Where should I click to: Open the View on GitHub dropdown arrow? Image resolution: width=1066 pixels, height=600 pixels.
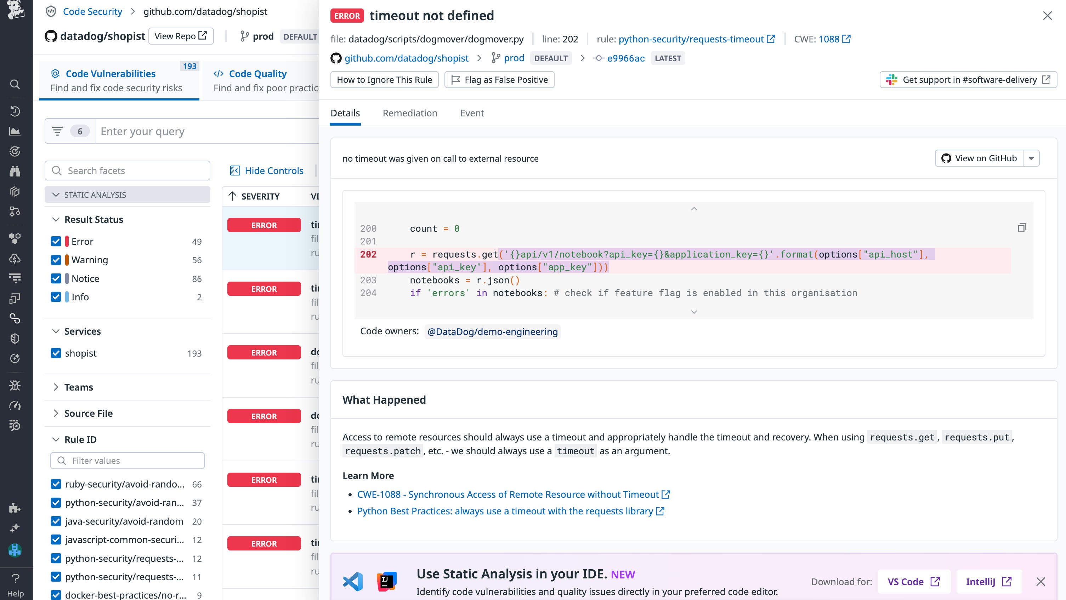(x=1031, y=158)
